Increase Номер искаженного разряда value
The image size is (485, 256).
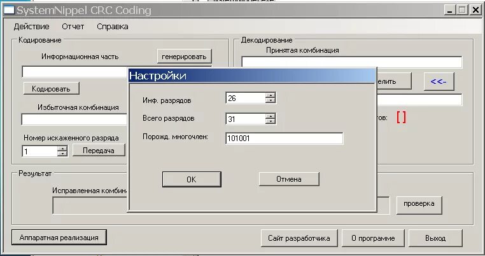coord(62,148)
